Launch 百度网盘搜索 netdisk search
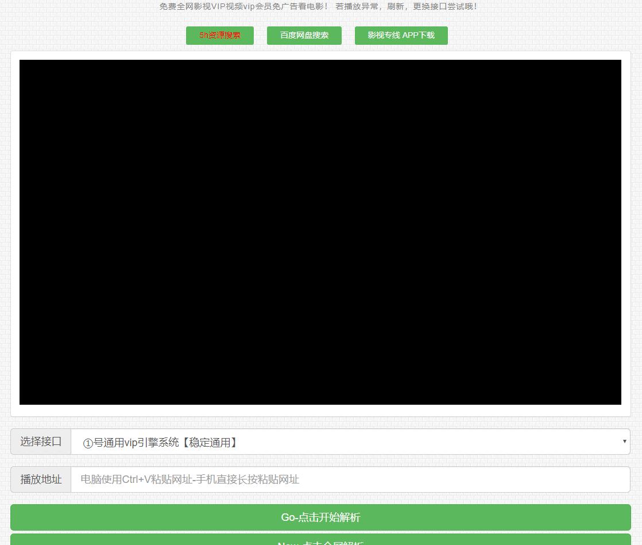 pyautogui.click(x=304, y=35)
